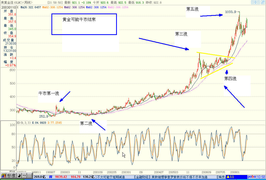Click the pink MA62:308.1254 indicator label
Image resolution: width=266 pixels, height=180 pixels.
(x=118, y=8)
